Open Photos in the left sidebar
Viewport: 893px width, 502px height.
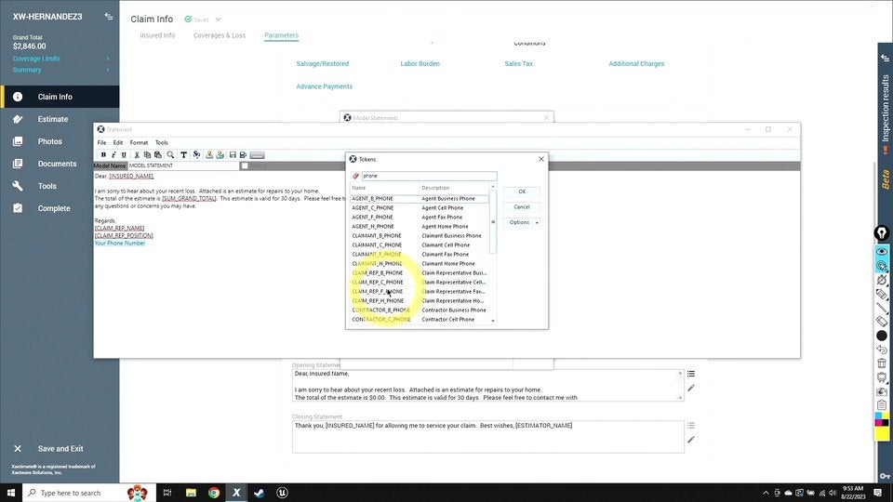[x=49, y=141]
